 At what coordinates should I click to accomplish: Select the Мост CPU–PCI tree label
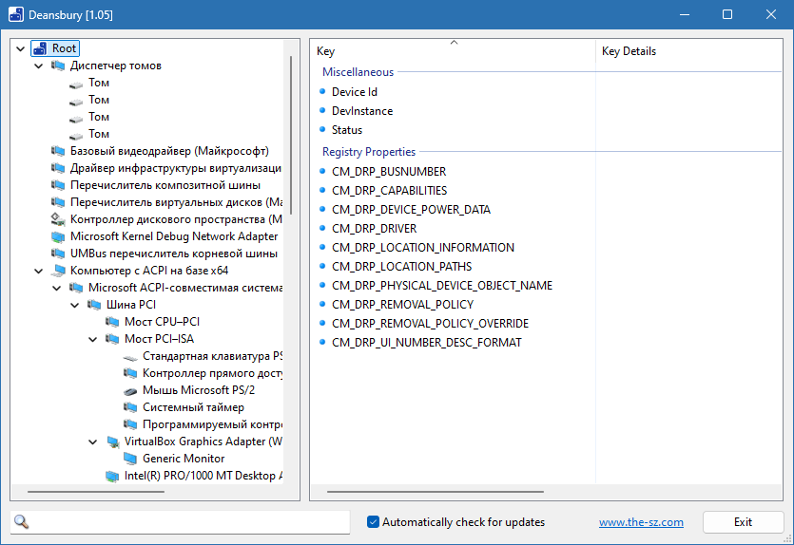tap(162, 322)
